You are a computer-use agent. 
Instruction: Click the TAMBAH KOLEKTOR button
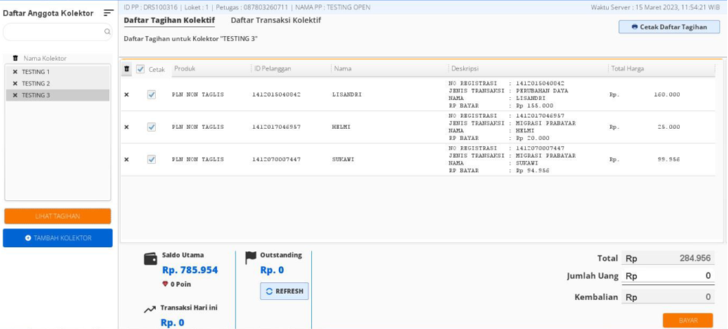[58, 238]
